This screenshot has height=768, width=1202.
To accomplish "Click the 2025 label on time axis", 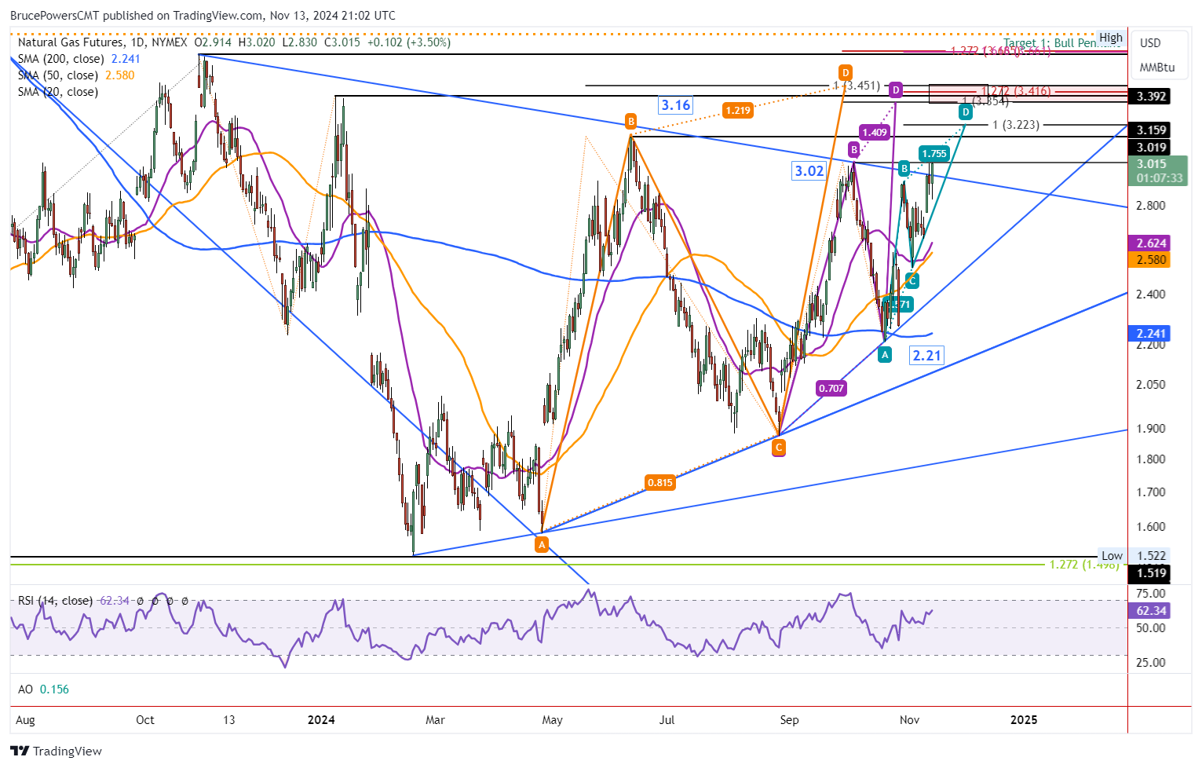I will 1023,720.
